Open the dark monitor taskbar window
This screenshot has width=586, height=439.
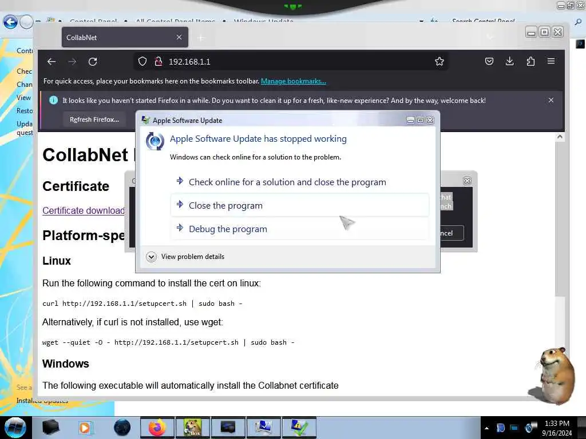tap(228, 428)
